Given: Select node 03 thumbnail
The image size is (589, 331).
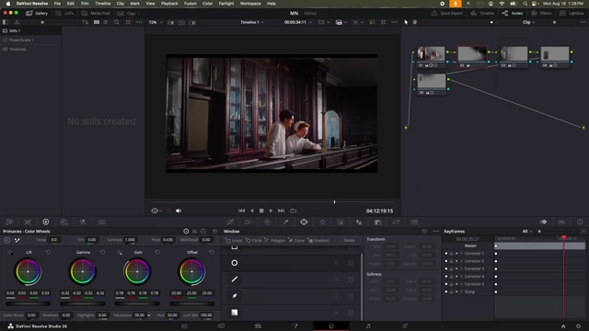Looking at the screenshot, I should point(514,53).
